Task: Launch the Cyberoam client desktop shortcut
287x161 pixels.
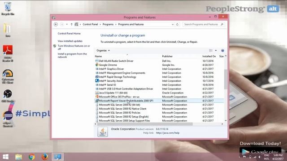Action: 8,76
